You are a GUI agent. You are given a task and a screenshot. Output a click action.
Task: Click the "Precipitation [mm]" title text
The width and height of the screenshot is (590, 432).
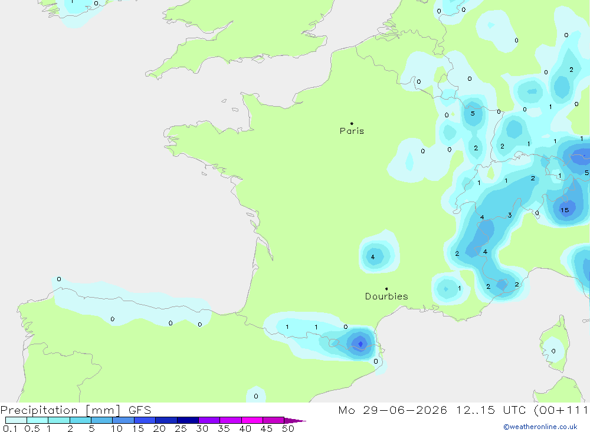(60, 410)
